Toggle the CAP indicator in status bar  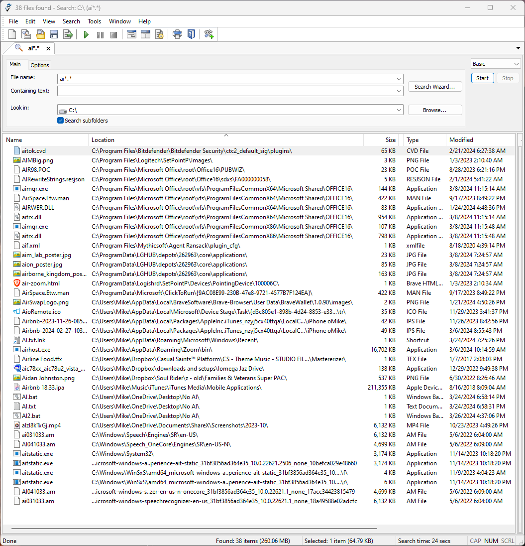click(x=475, y=541)
